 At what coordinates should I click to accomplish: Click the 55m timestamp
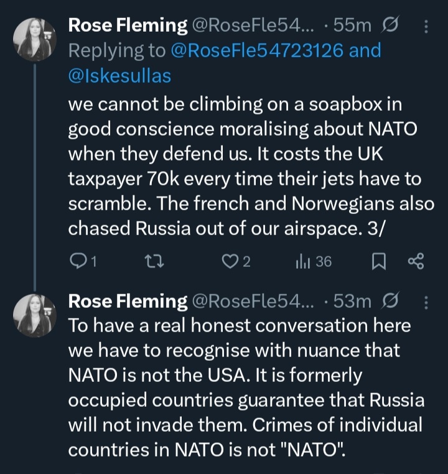[353, 26]
